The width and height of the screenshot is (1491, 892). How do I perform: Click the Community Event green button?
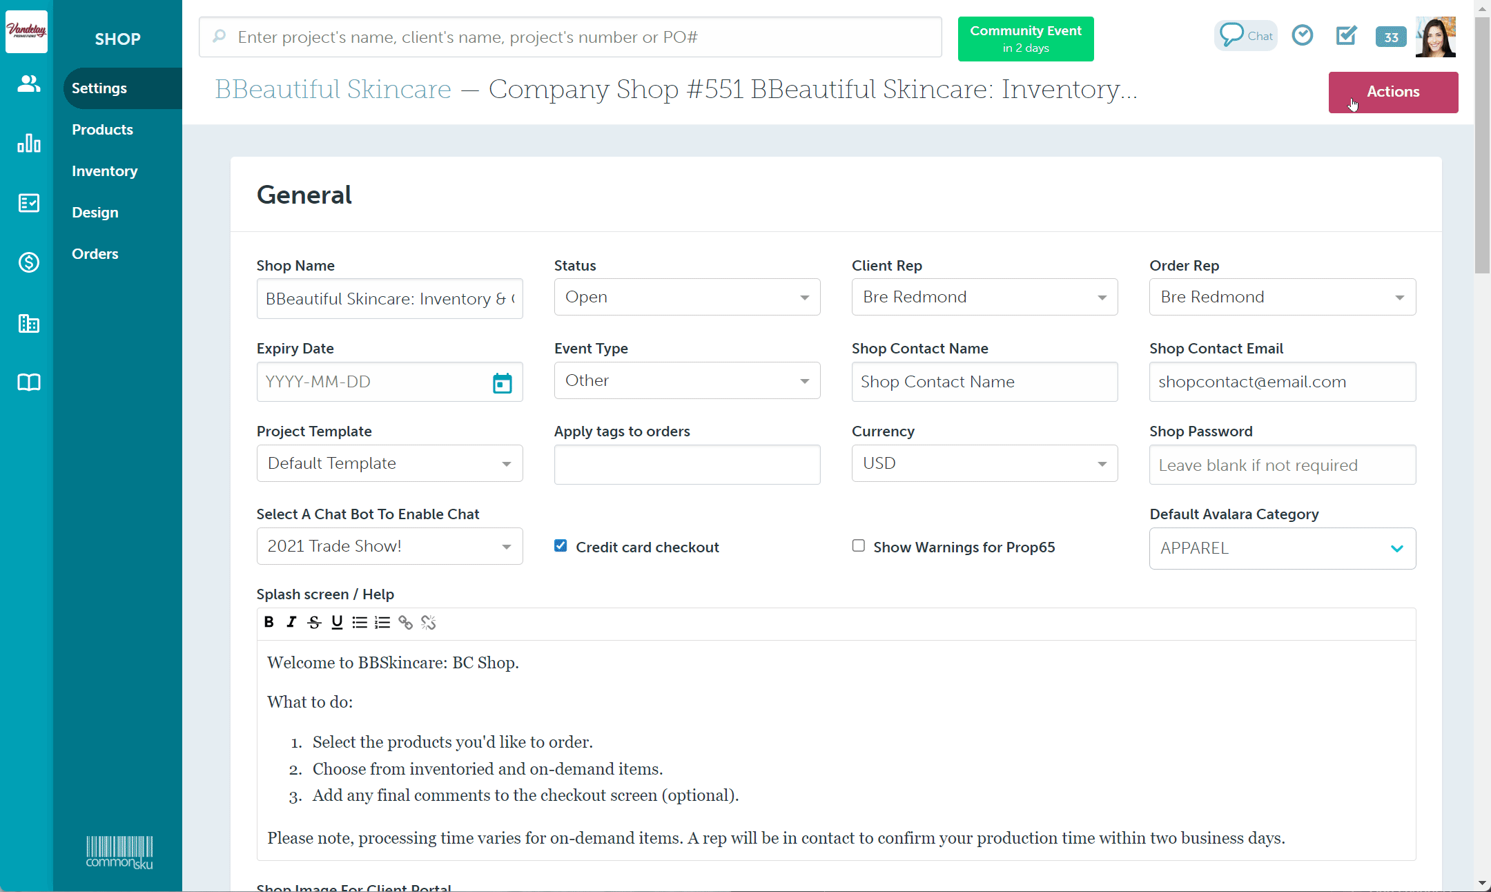(1025, 39)
